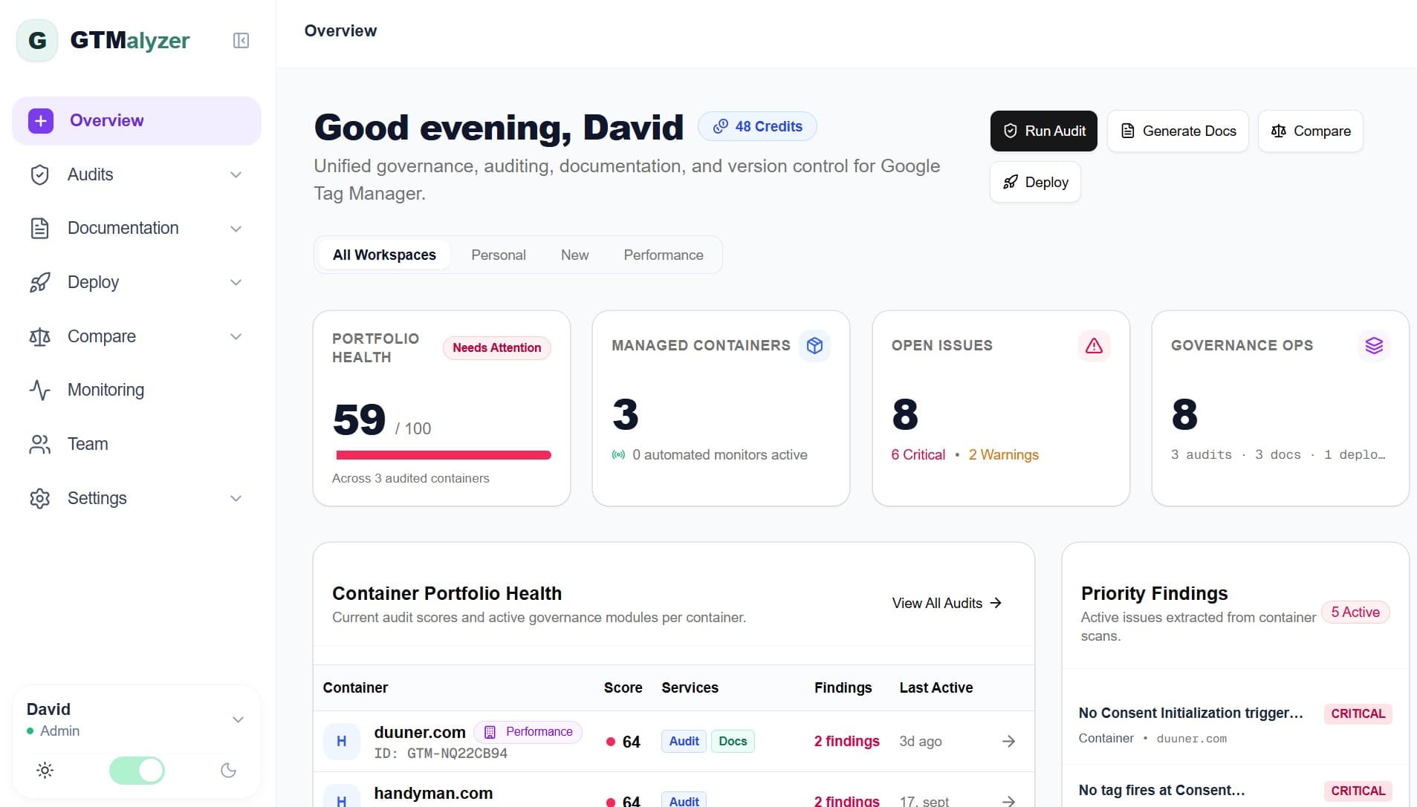Click the Open Issues warning triangle icon

pos(1094,345)
